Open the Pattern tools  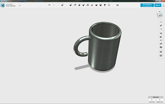pyautogui.click(x=88, y=5)
